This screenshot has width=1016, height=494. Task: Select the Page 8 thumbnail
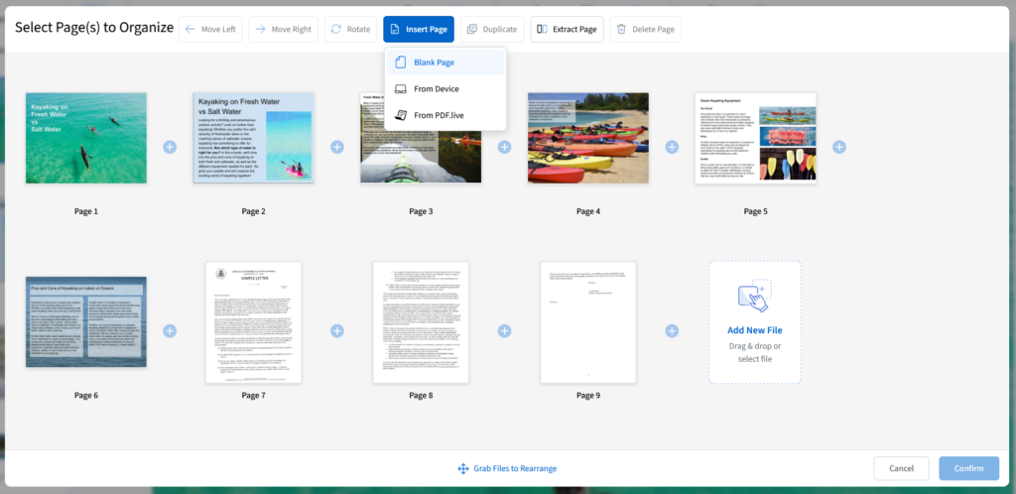coord(421,322)
